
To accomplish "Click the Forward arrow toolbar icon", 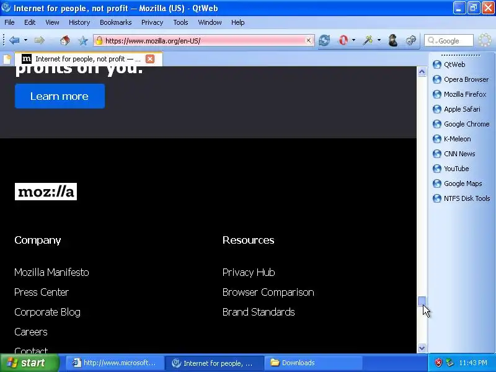I will (x=40, y=40).
